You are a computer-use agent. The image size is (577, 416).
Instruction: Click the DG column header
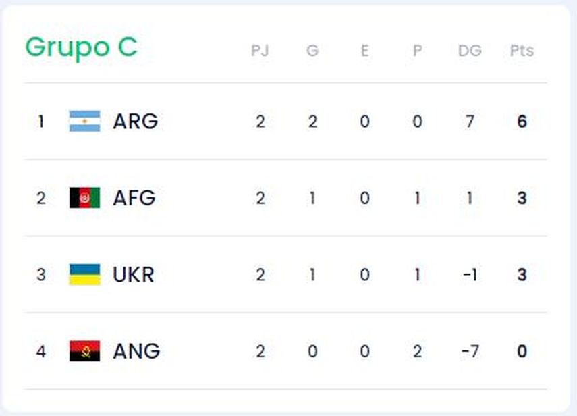tap(470, 51)
